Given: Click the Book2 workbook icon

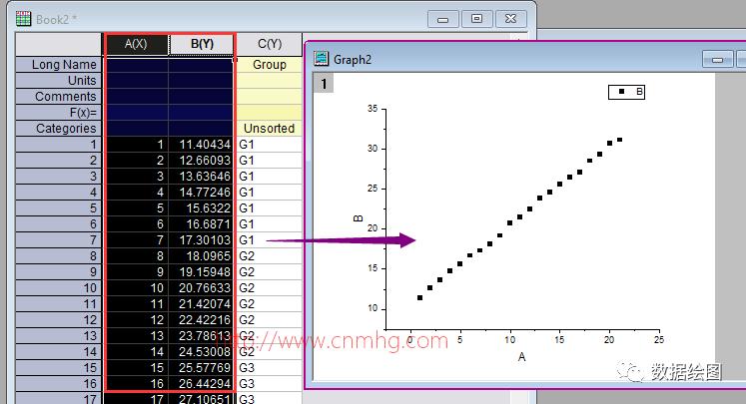Looking at the screenshot, I should click(x=23, y=19).
